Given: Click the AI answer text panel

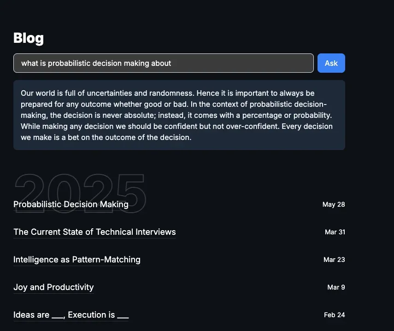Looking at the screenshot, I should click(179, 115).
